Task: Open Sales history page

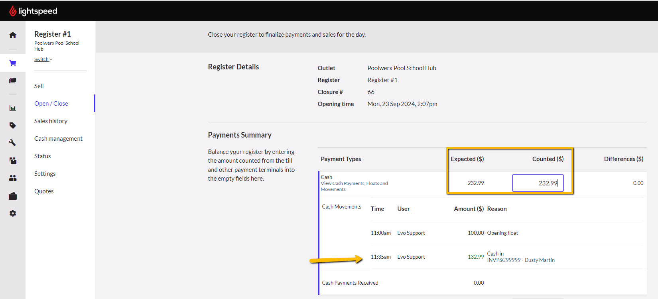Action: click(x=51, y=121)
